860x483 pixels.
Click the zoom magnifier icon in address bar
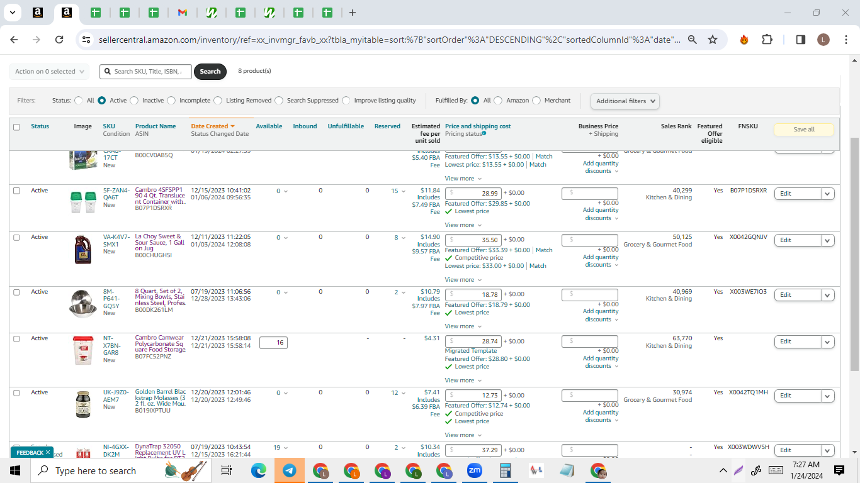point(692,40)
